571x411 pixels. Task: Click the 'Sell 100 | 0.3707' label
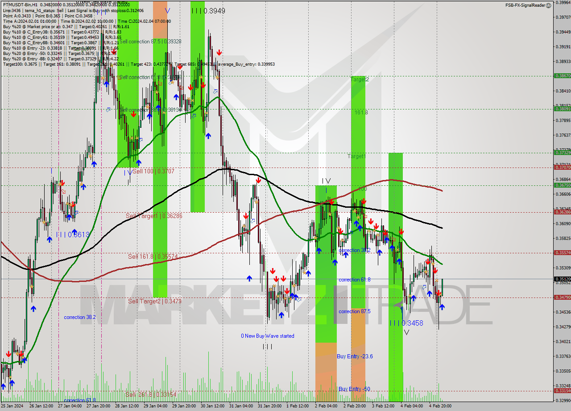153,171
